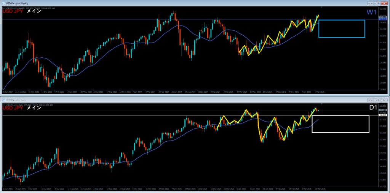The image size is (390, 193).
Task: Click the "23 Jun 2024" date on the Weekly time axis
Action: (177, 92)
